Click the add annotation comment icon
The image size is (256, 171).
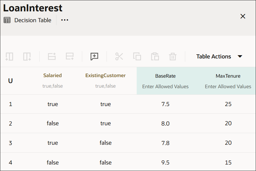pyautogui.click(x=94, y=57)
